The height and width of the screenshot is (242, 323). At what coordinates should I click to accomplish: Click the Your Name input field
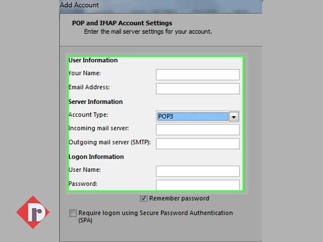pos(198,75)
